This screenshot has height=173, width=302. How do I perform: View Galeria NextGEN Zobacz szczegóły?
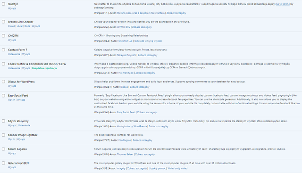(137, 169)
